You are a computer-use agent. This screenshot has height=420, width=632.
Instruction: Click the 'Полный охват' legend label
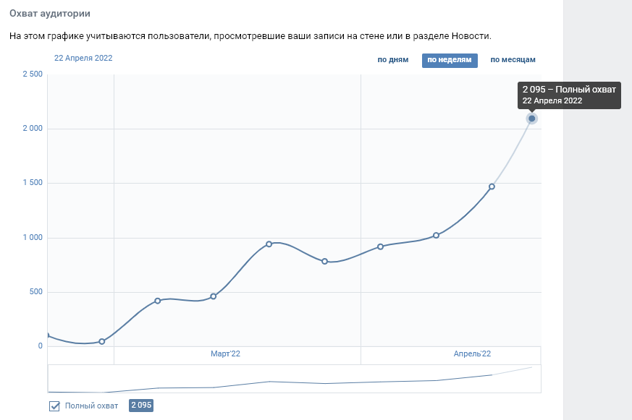91,406
